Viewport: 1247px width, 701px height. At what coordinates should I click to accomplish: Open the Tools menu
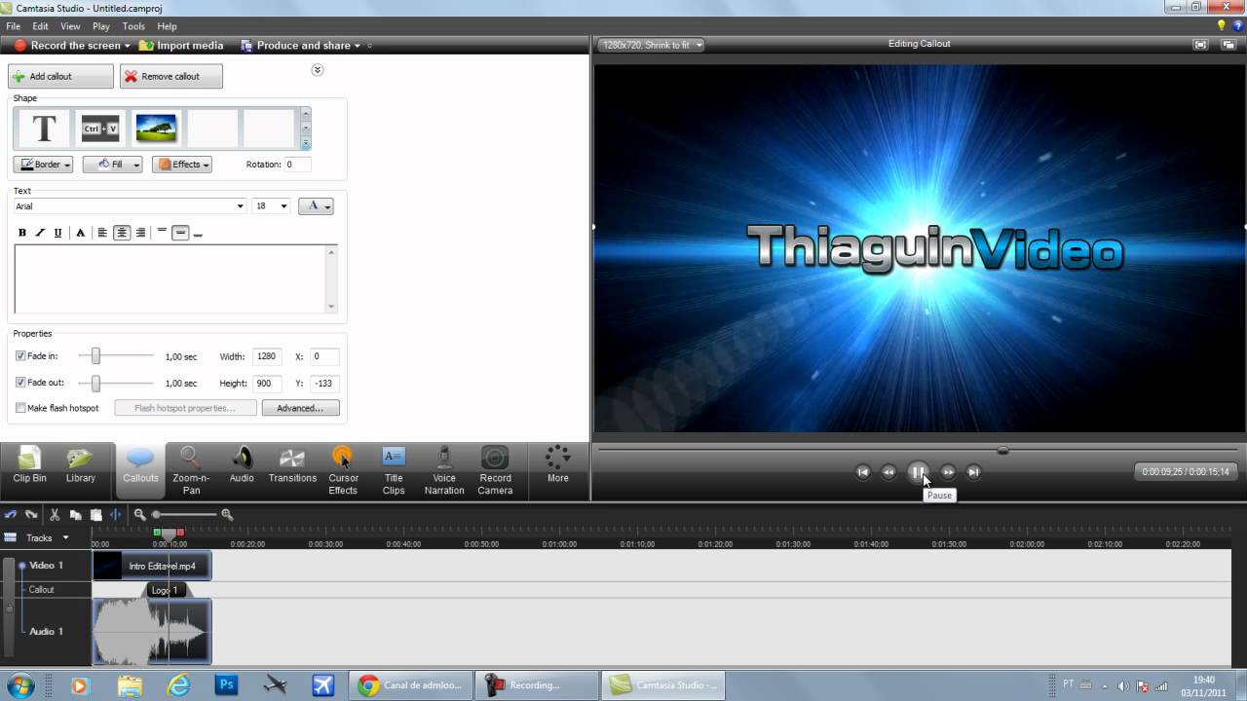[x=133, y=26]
